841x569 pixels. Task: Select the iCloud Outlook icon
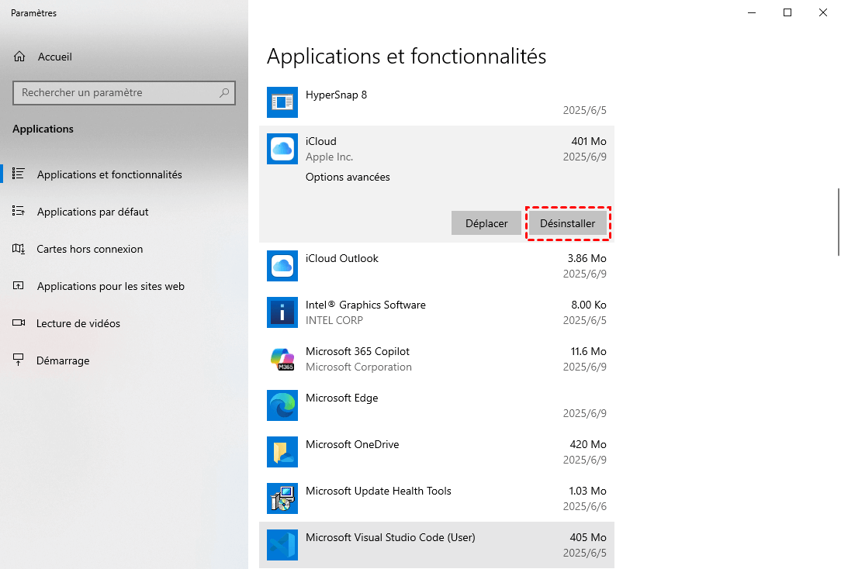[x=282, y=266]
